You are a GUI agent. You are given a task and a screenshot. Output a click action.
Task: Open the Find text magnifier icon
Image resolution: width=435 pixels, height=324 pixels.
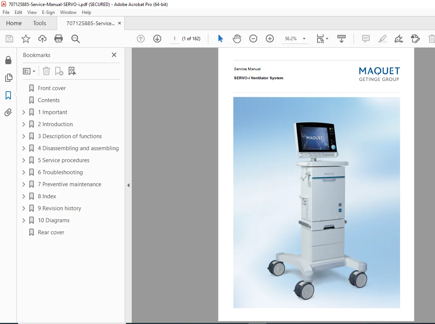75,39
